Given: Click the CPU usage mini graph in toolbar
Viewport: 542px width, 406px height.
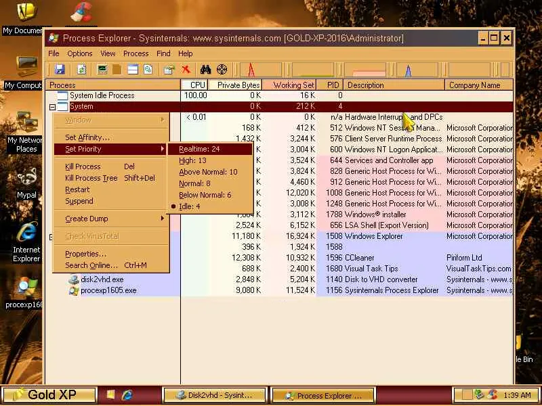Looking at the screenshot, I should 260,70.
